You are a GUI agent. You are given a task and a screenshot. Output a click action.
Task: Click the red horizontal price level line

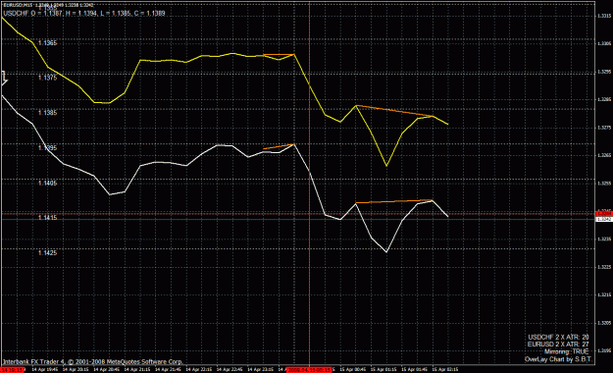click(297, 214)
